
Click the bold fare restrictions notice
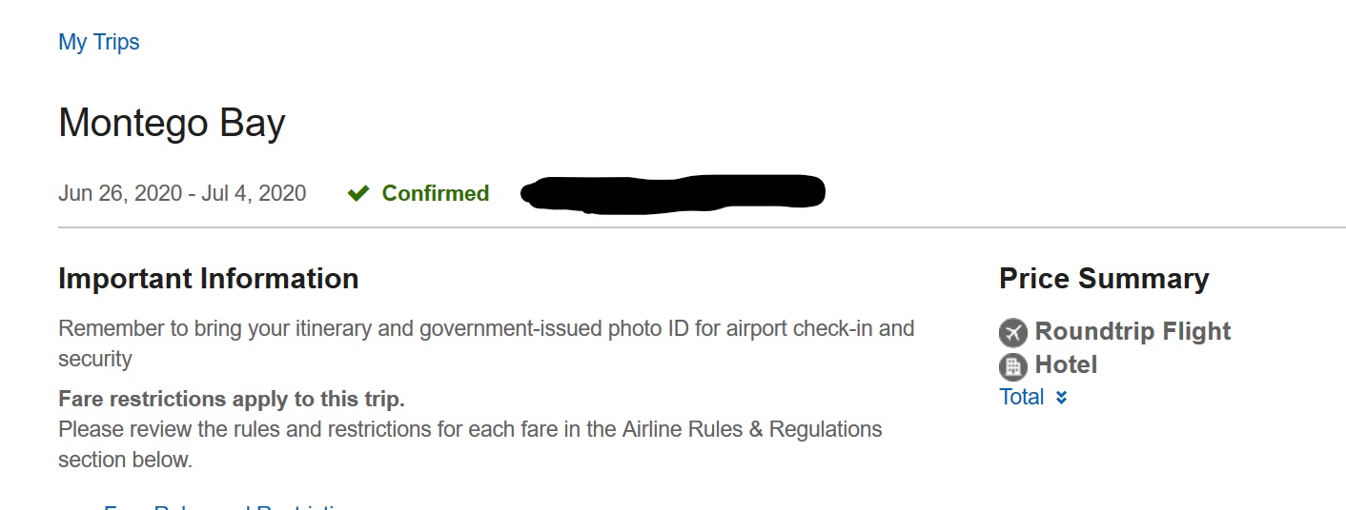click(232, 399)
